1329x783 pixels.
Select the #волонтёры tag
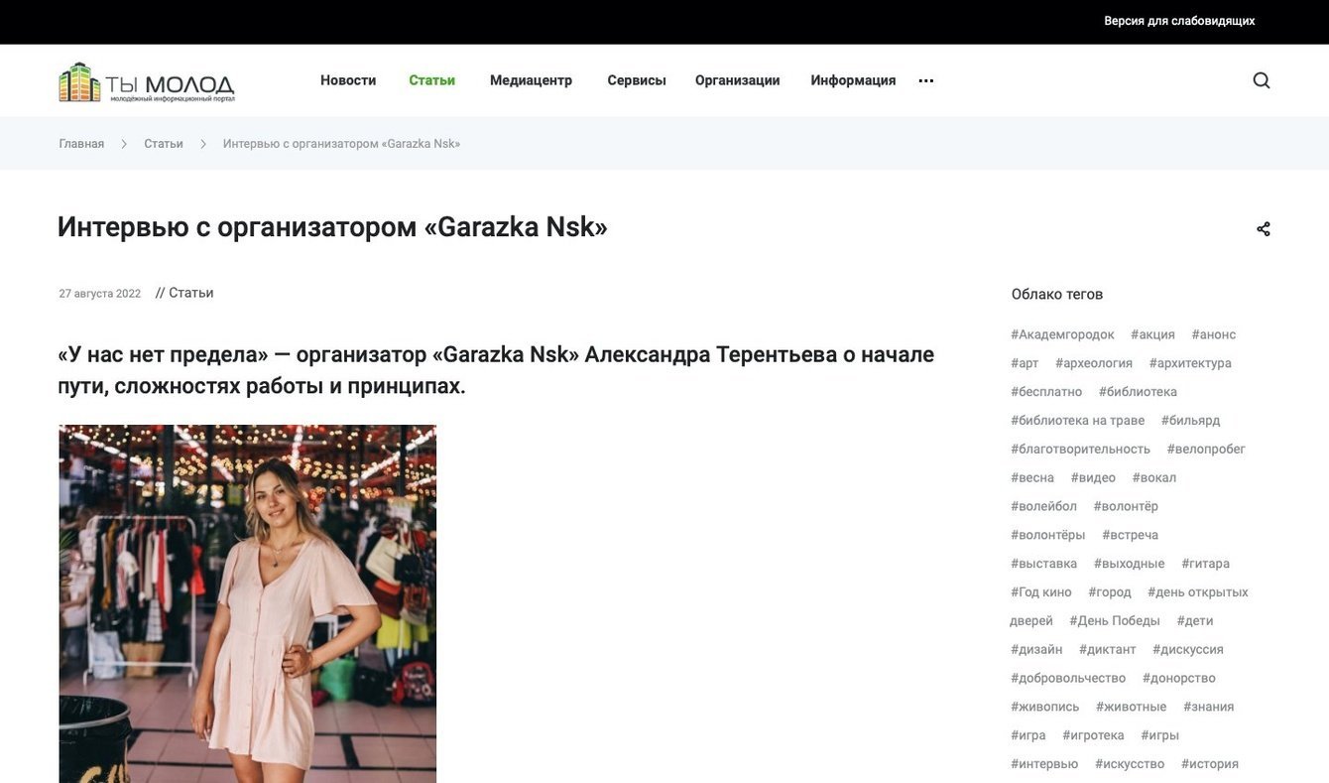1048,536
